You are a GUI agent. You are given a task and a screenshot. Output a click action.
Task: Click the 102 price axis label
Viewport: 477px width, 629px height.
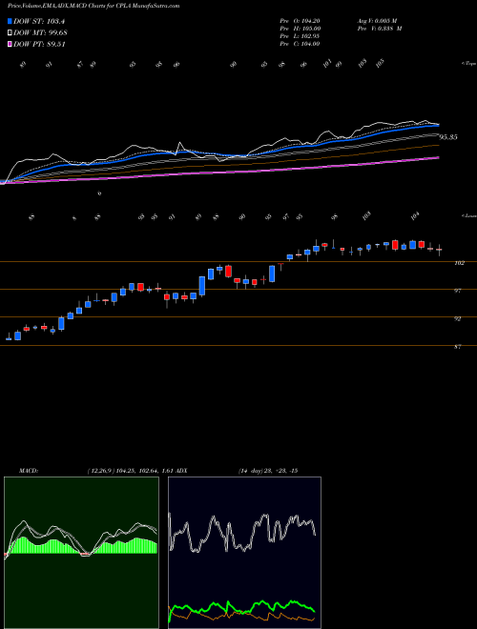click(459, 263)
